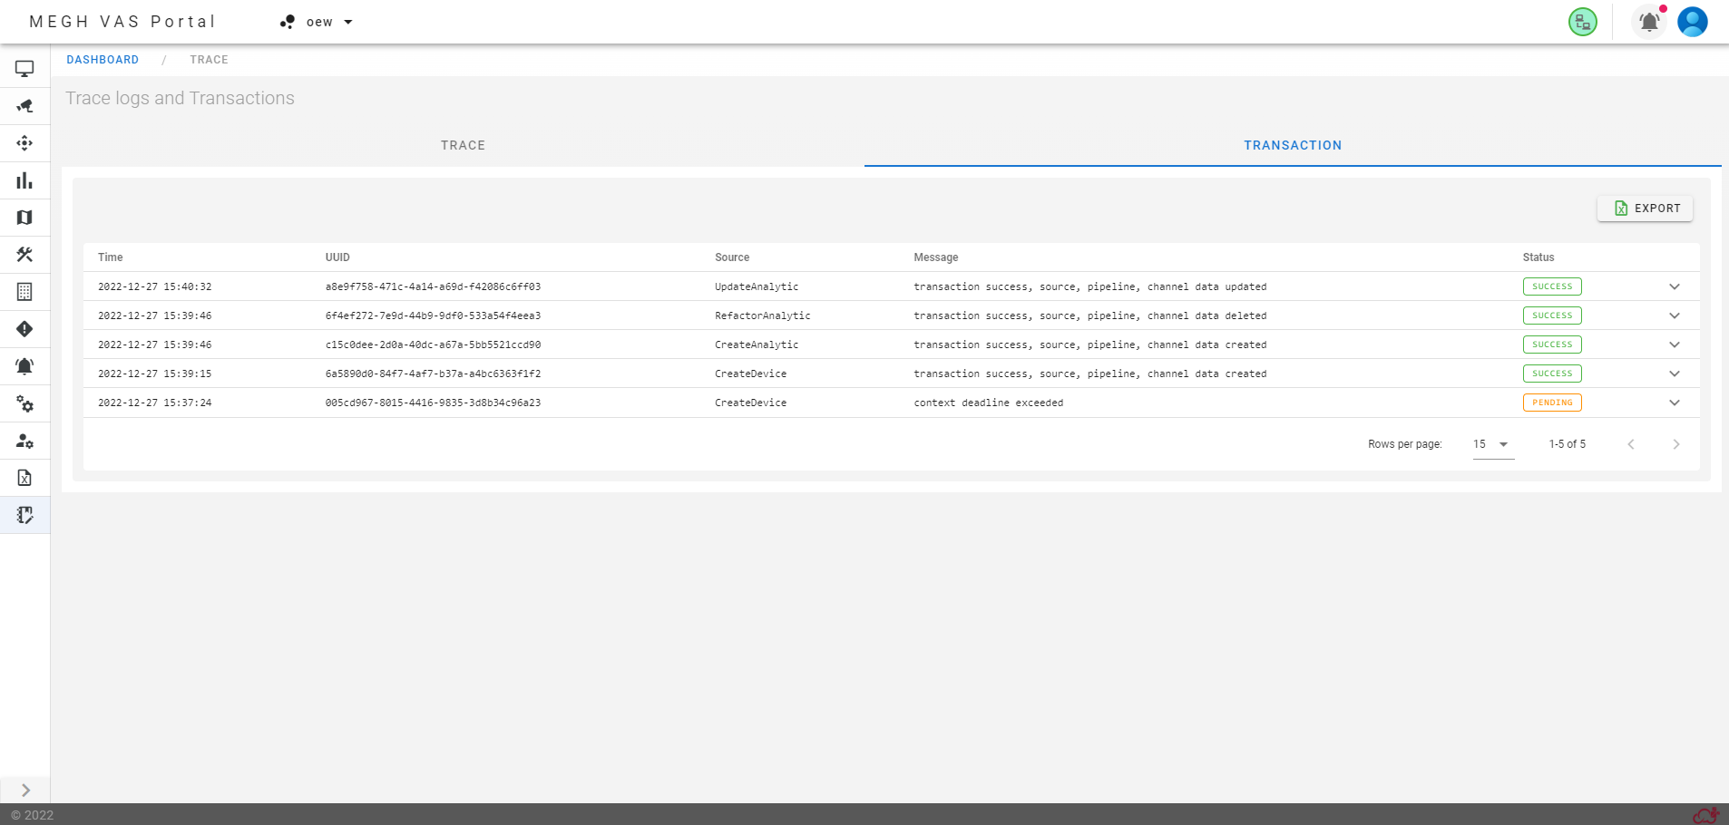
Task: Click the alert diamond icon in sidebar
Action: 24,329
